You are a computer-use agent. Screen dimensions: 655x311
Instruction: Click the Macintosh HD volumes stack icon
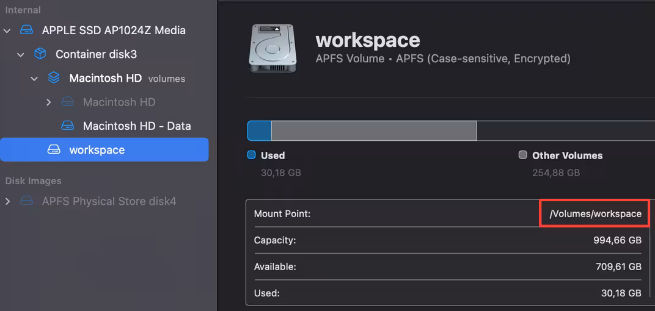(x=54, y=78)
